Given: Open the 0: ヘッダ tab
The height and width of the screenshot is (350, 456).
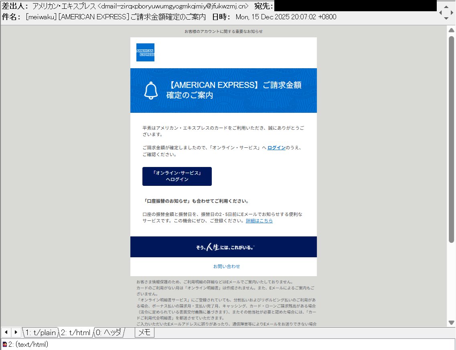Looking at the screenshot, I should click(x=109, y=333).
